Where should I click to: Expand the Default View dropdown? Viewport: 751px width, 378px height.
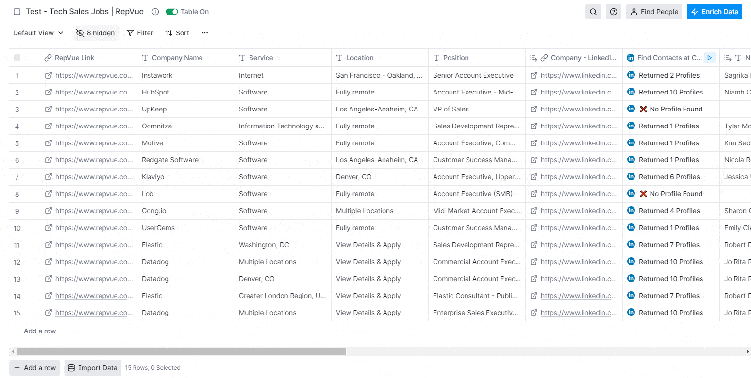point(38,33)
